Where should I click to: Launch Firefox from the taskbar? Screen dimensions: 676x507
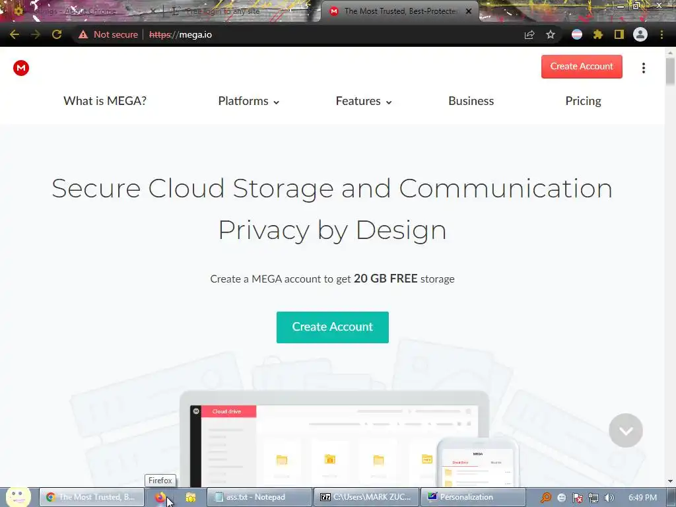(160, 497)
